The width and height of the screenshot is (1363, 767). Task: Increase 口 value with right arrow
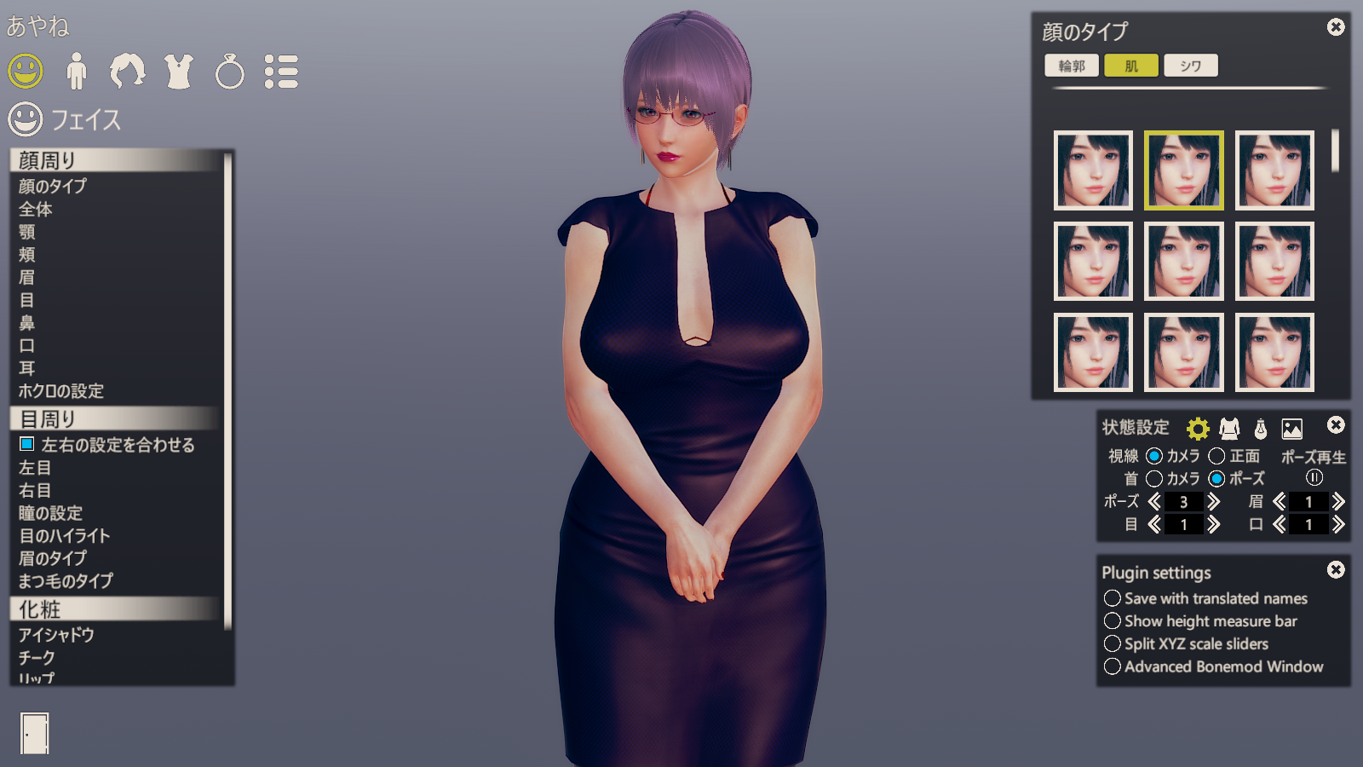tap(1338, 525)
